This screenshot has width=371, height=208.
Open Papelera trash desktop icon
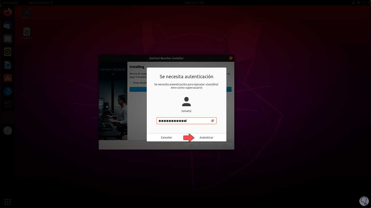pyautogui.click(x=27, y=34)
